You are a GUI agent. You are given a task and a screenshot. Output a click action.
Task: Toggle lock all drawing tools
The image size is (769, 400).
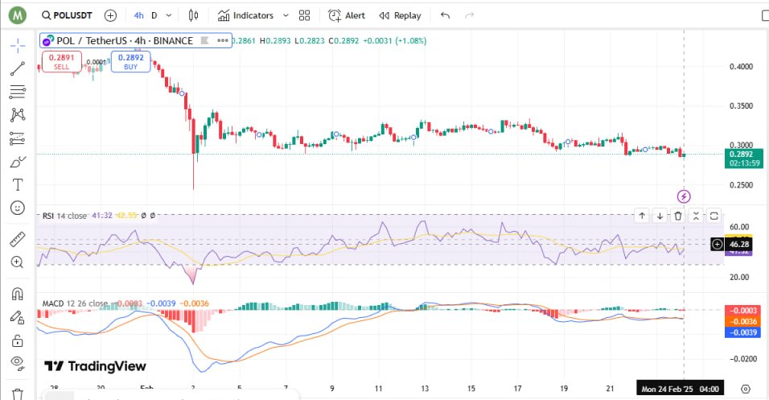pyautogui.click(x=18, y=340)
